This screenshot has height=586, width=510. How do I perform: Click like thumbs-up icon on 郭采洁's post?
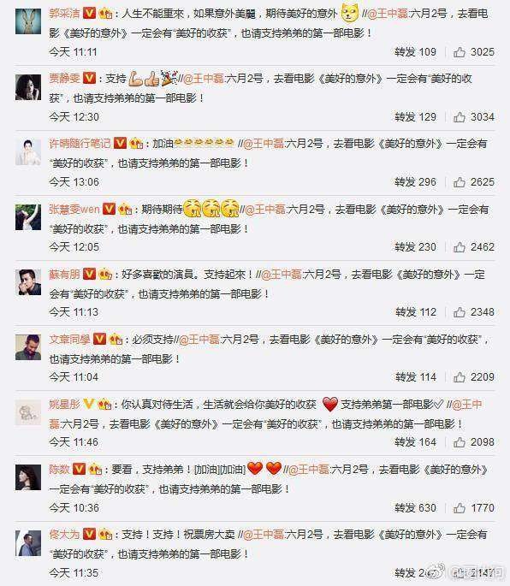[x=460, y=52]
